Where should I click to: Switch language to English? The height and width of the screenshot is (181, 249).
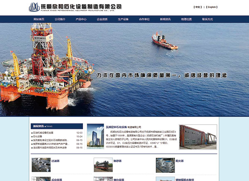tap(212, 7)
